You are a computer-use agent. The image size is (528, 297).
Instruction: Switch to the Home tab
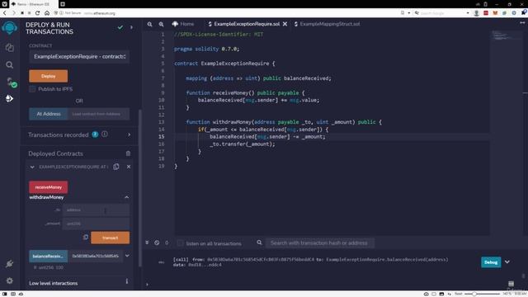(x=183, y=24)
